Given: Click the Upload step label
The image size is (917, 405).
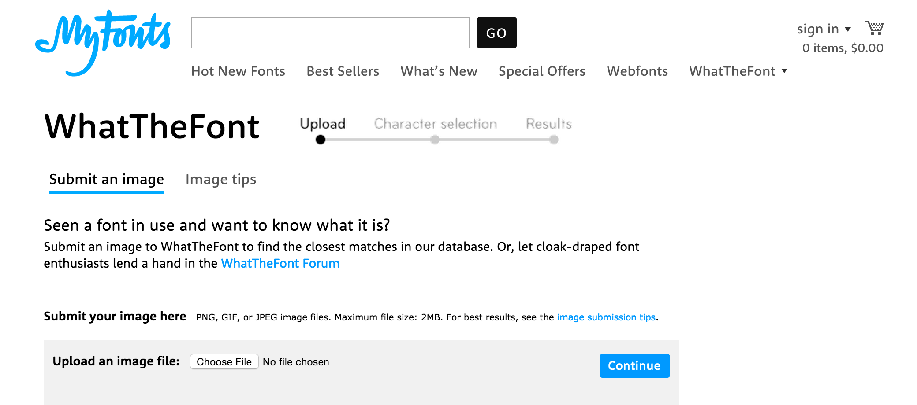Looking at the screenshot, I should pyautogui.click(x=323, y=124).
